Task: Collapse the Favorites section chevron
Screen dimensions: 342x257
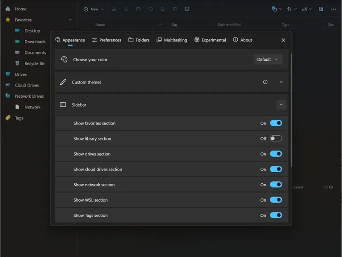Action: 70,20
